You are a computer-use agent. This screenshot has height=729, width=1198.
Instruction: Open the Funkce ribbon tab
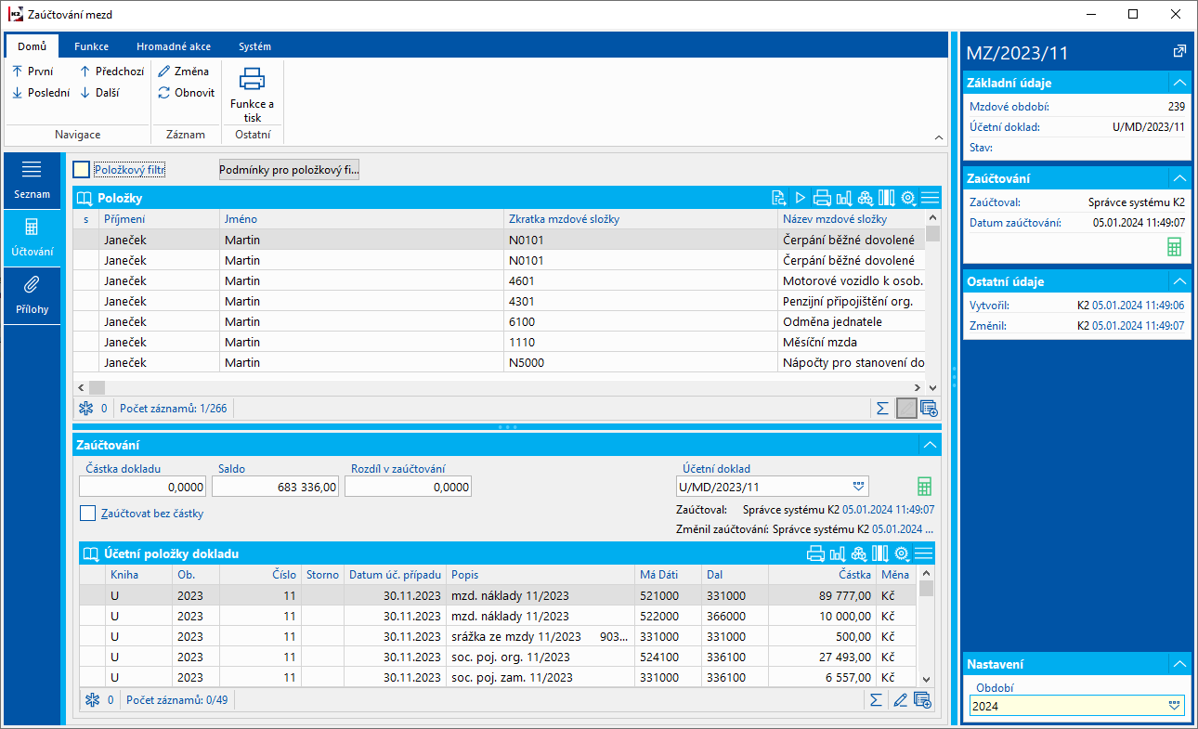[x=91, y=46]
